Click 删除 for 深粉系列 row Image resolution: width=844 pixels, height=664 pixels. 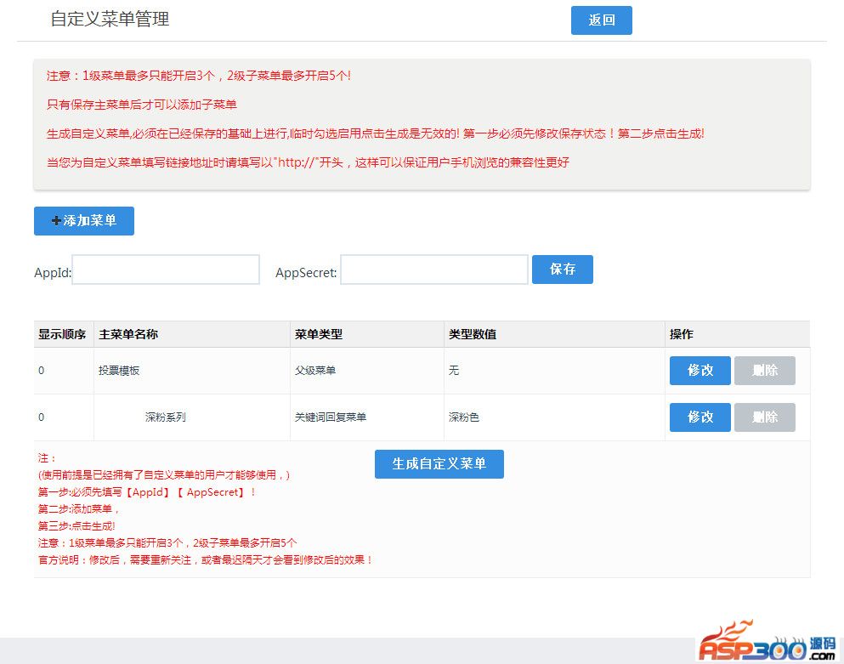click(764, 417)
